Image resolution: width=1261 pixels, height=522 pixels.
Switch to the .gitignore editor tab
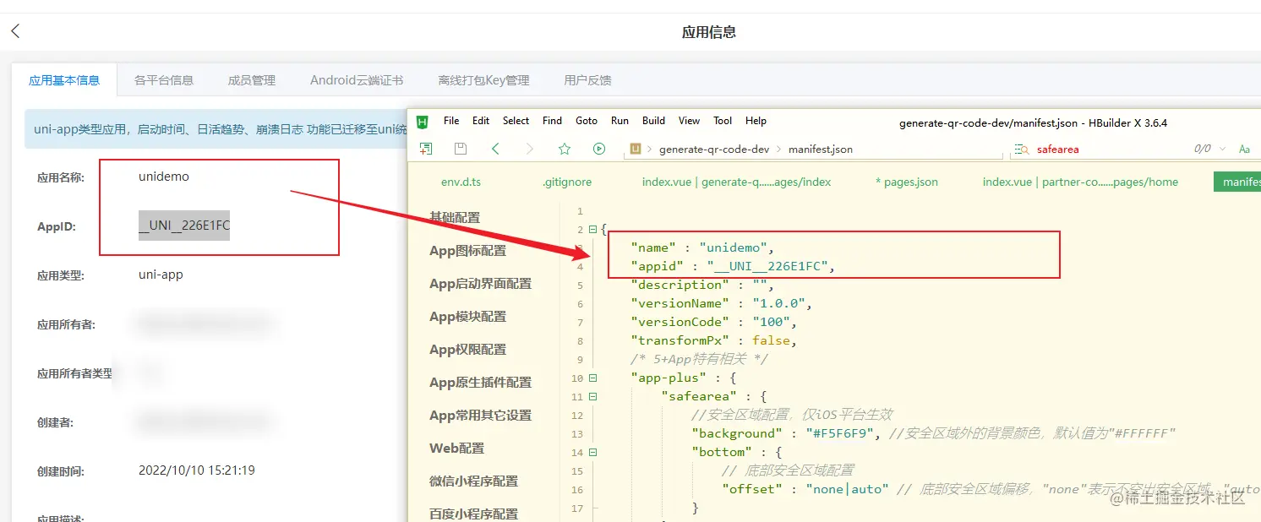coord(567,182)
